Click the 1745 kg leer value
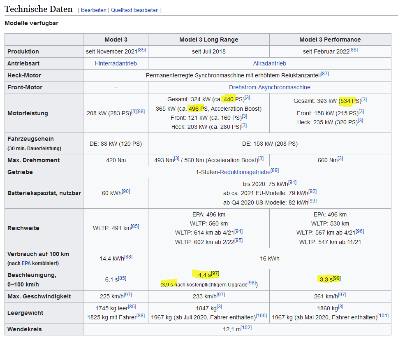Screen dimensions: 398x342 tap(112, 309)
